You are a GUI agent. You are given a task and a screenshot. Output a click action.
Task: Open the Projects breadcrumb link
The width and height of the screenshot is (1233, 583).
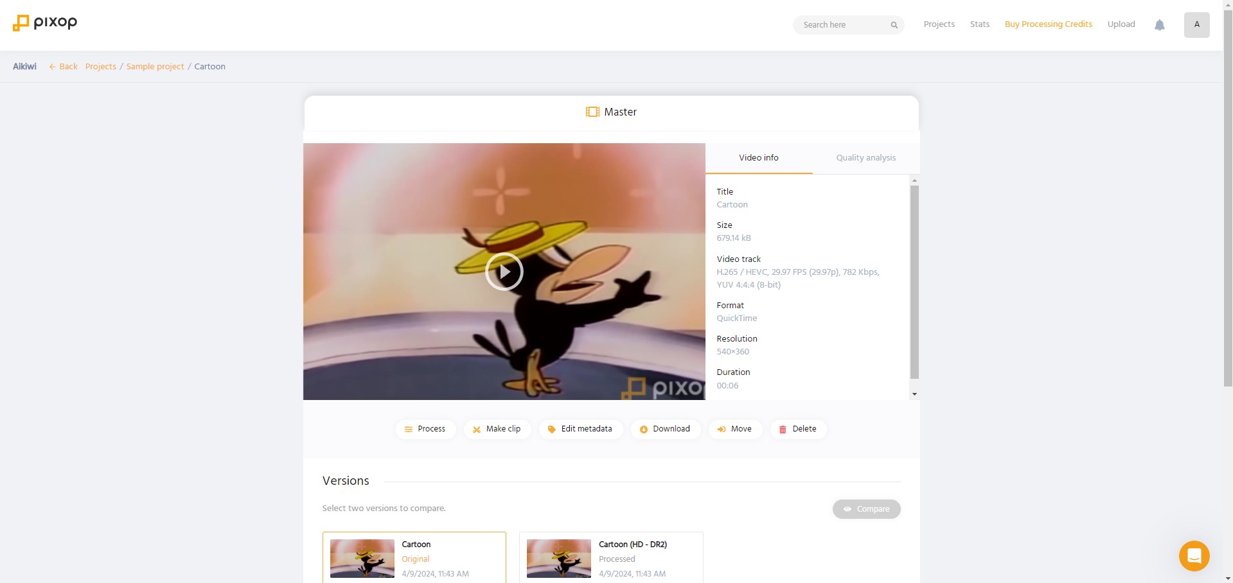pos(101,67)
